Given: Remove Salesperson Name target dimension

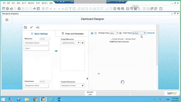Looking at the screenshot, I should (x=83, y=86).
